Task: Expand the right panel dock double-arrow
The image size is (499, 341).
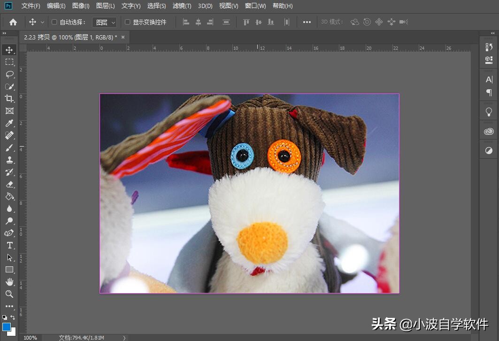Action: [x=492, y=33]
